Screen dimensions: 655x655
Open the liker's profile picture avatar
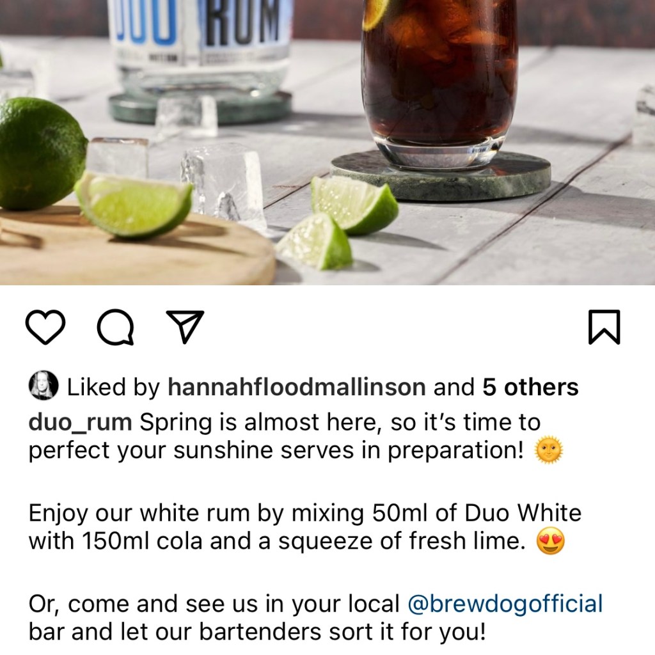pyautogui.click(x=43, y=385)
